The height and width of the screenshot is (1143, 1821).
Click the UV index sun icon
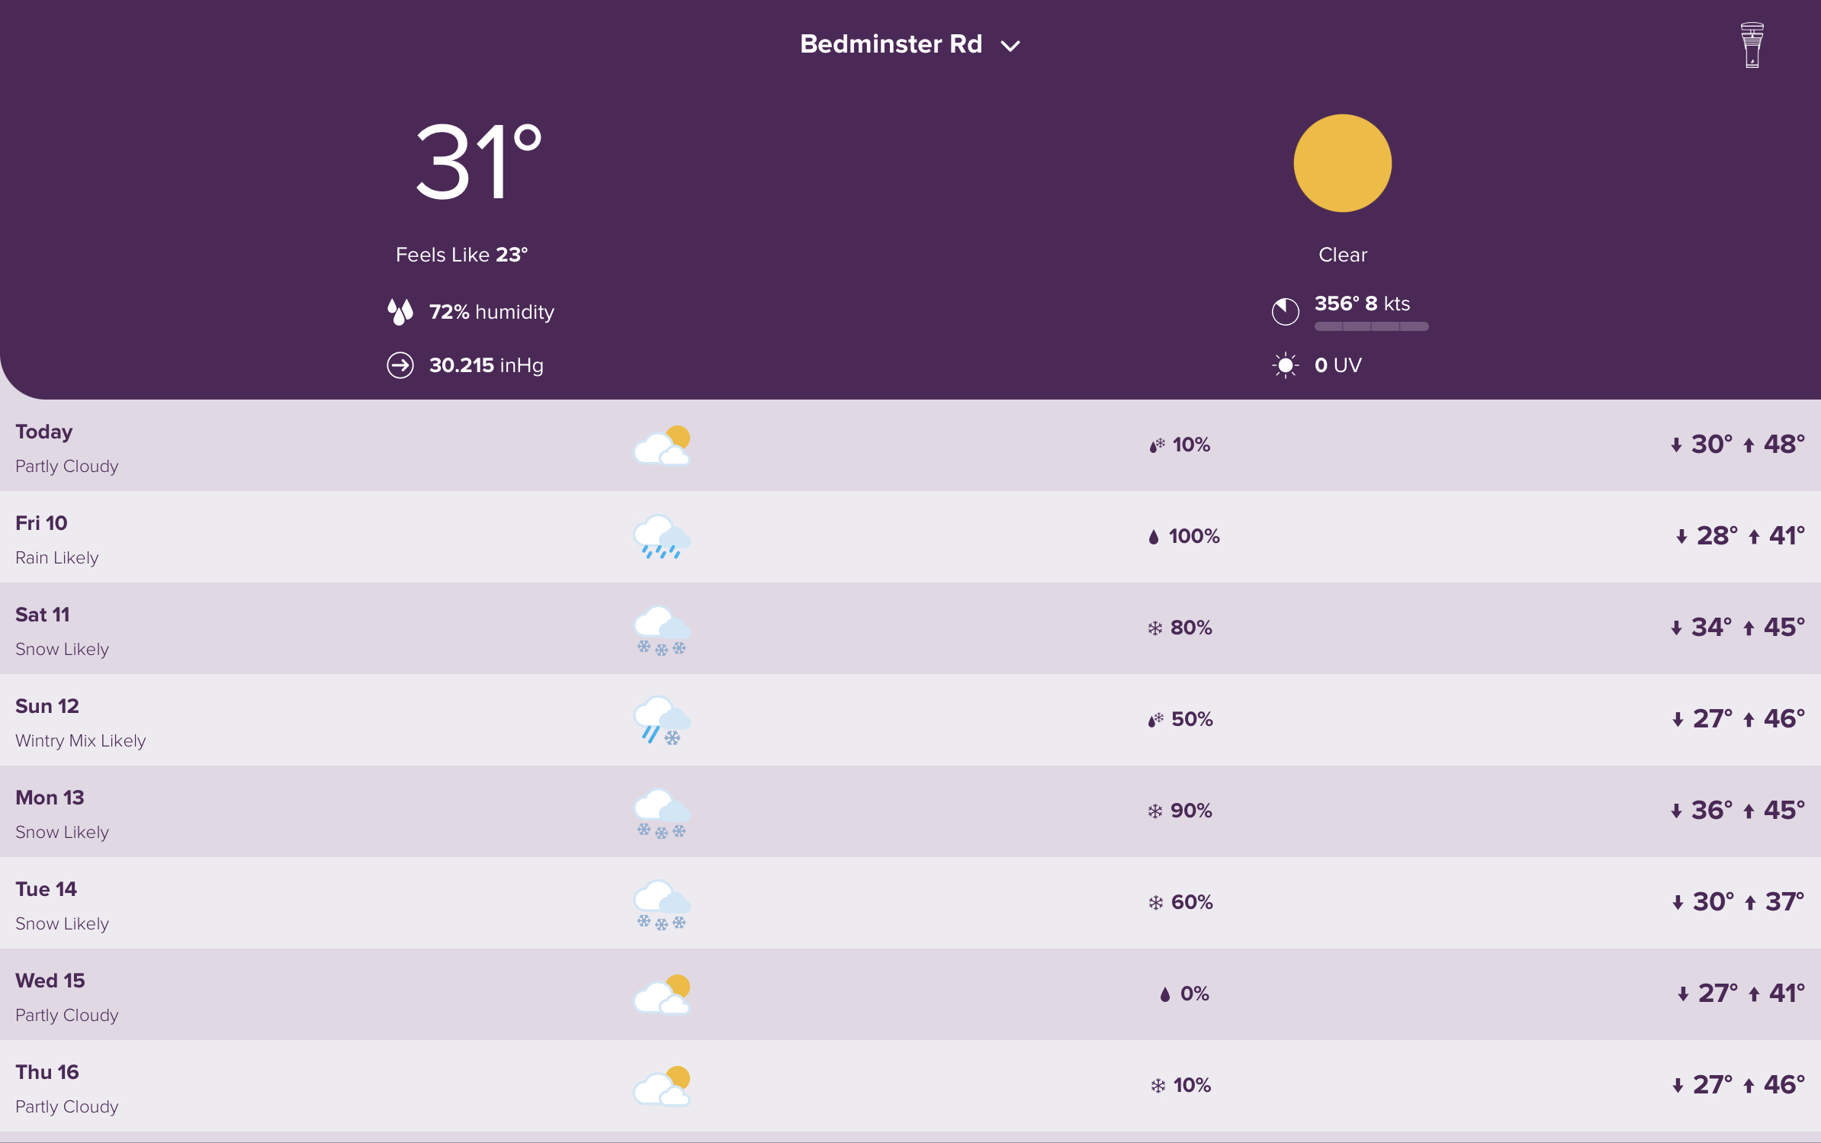pos(1285,365)
